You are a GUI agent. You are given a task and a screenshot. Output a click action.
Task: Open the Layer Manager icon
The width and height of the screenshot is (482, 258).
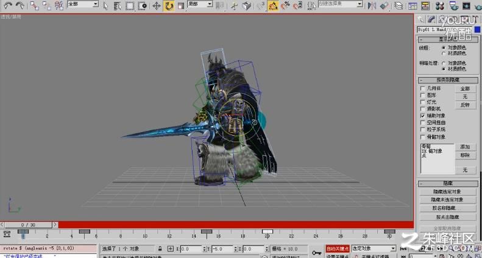point(399,5)
